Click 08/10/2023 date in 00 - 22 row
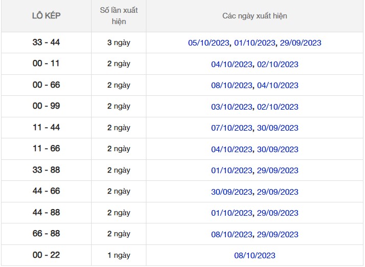The width and height of the screenshot is (365, 267). click(255, 256)
